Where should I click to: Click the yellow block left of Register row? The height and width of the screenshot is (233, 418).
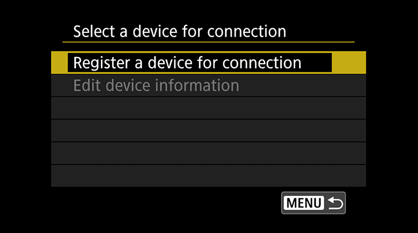[59, 63]
